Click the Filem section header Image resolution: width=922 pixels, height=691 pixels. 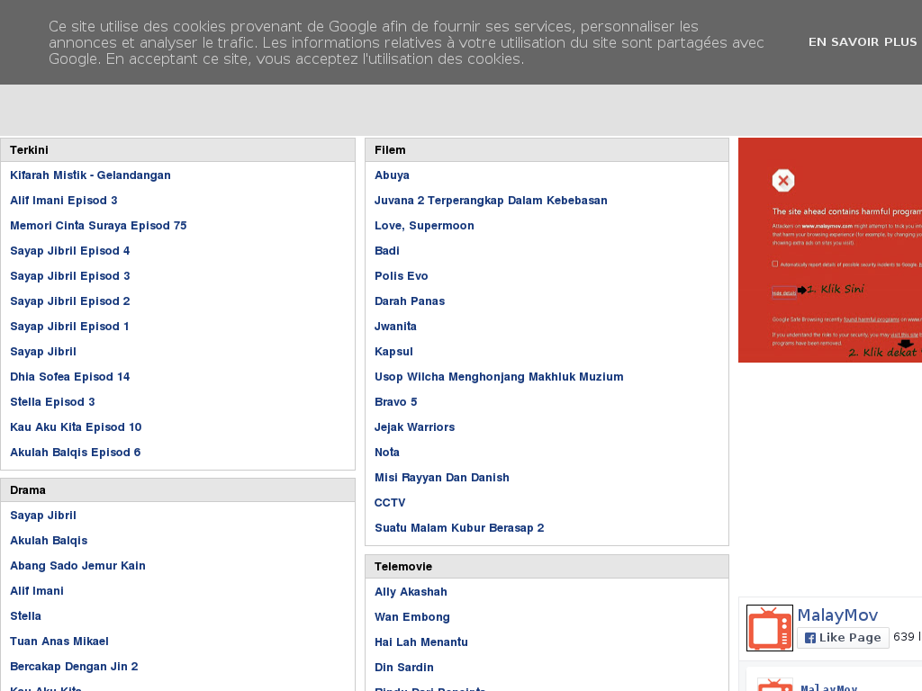point(547,150)
